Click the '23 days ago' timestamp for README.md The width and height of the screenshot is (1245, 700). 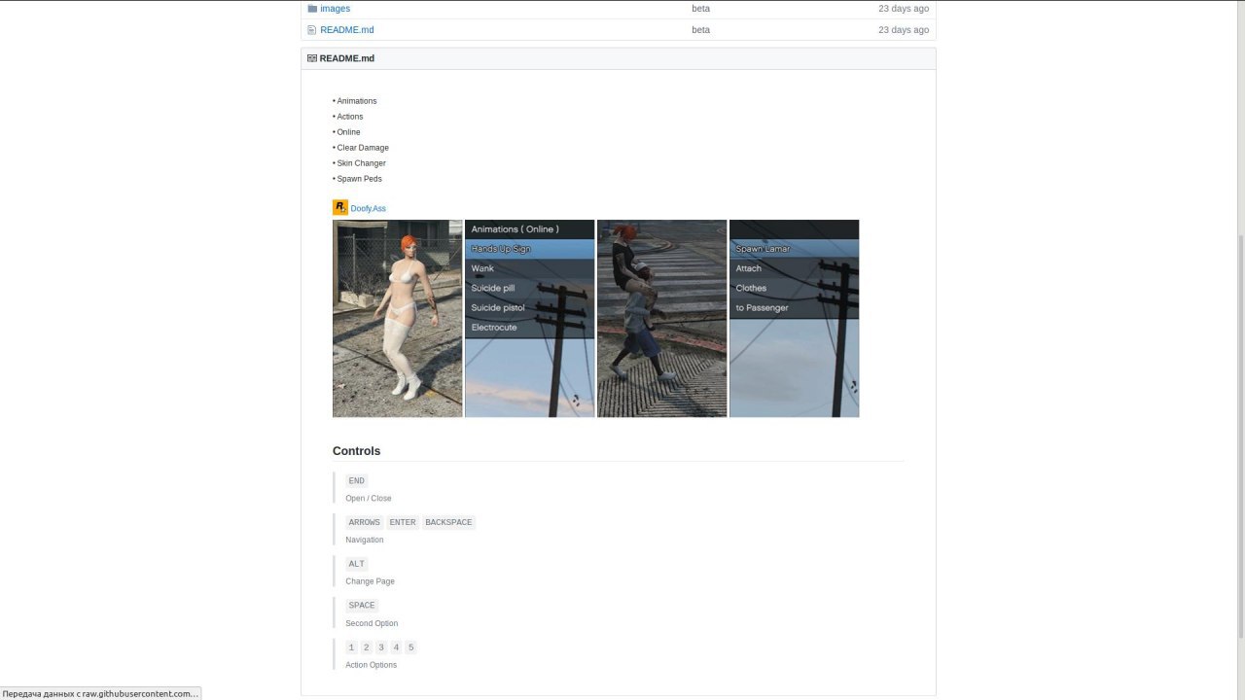904,30
